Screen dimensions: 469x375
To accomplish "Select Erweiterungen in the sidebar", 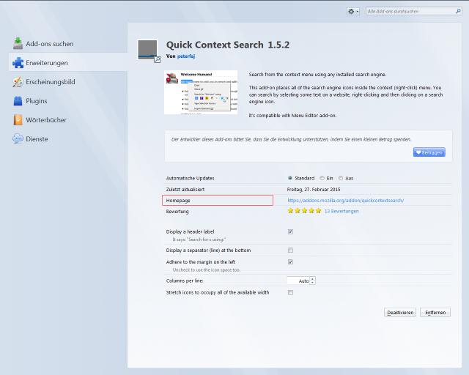I will coord(68,63).
